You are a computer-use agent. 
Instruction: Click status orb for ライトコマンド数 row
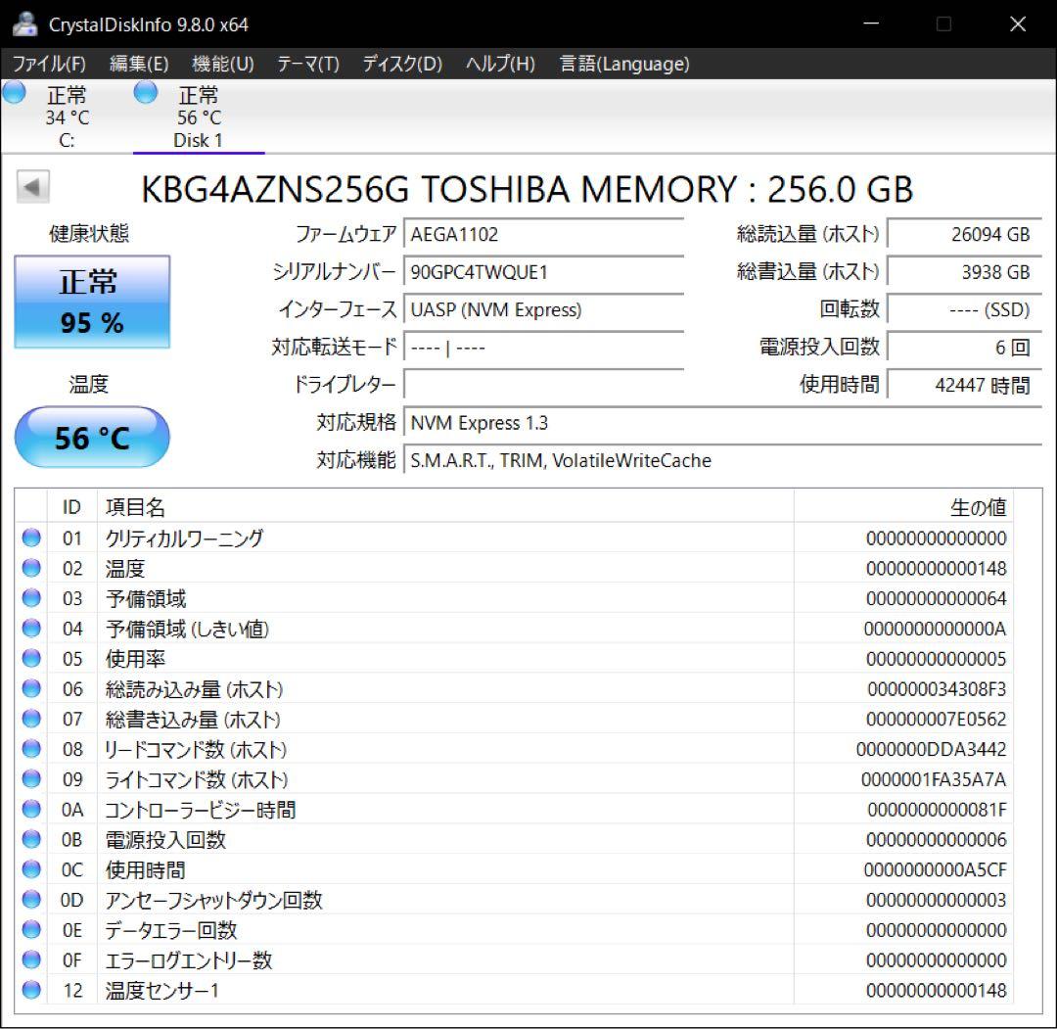(31, 778)
